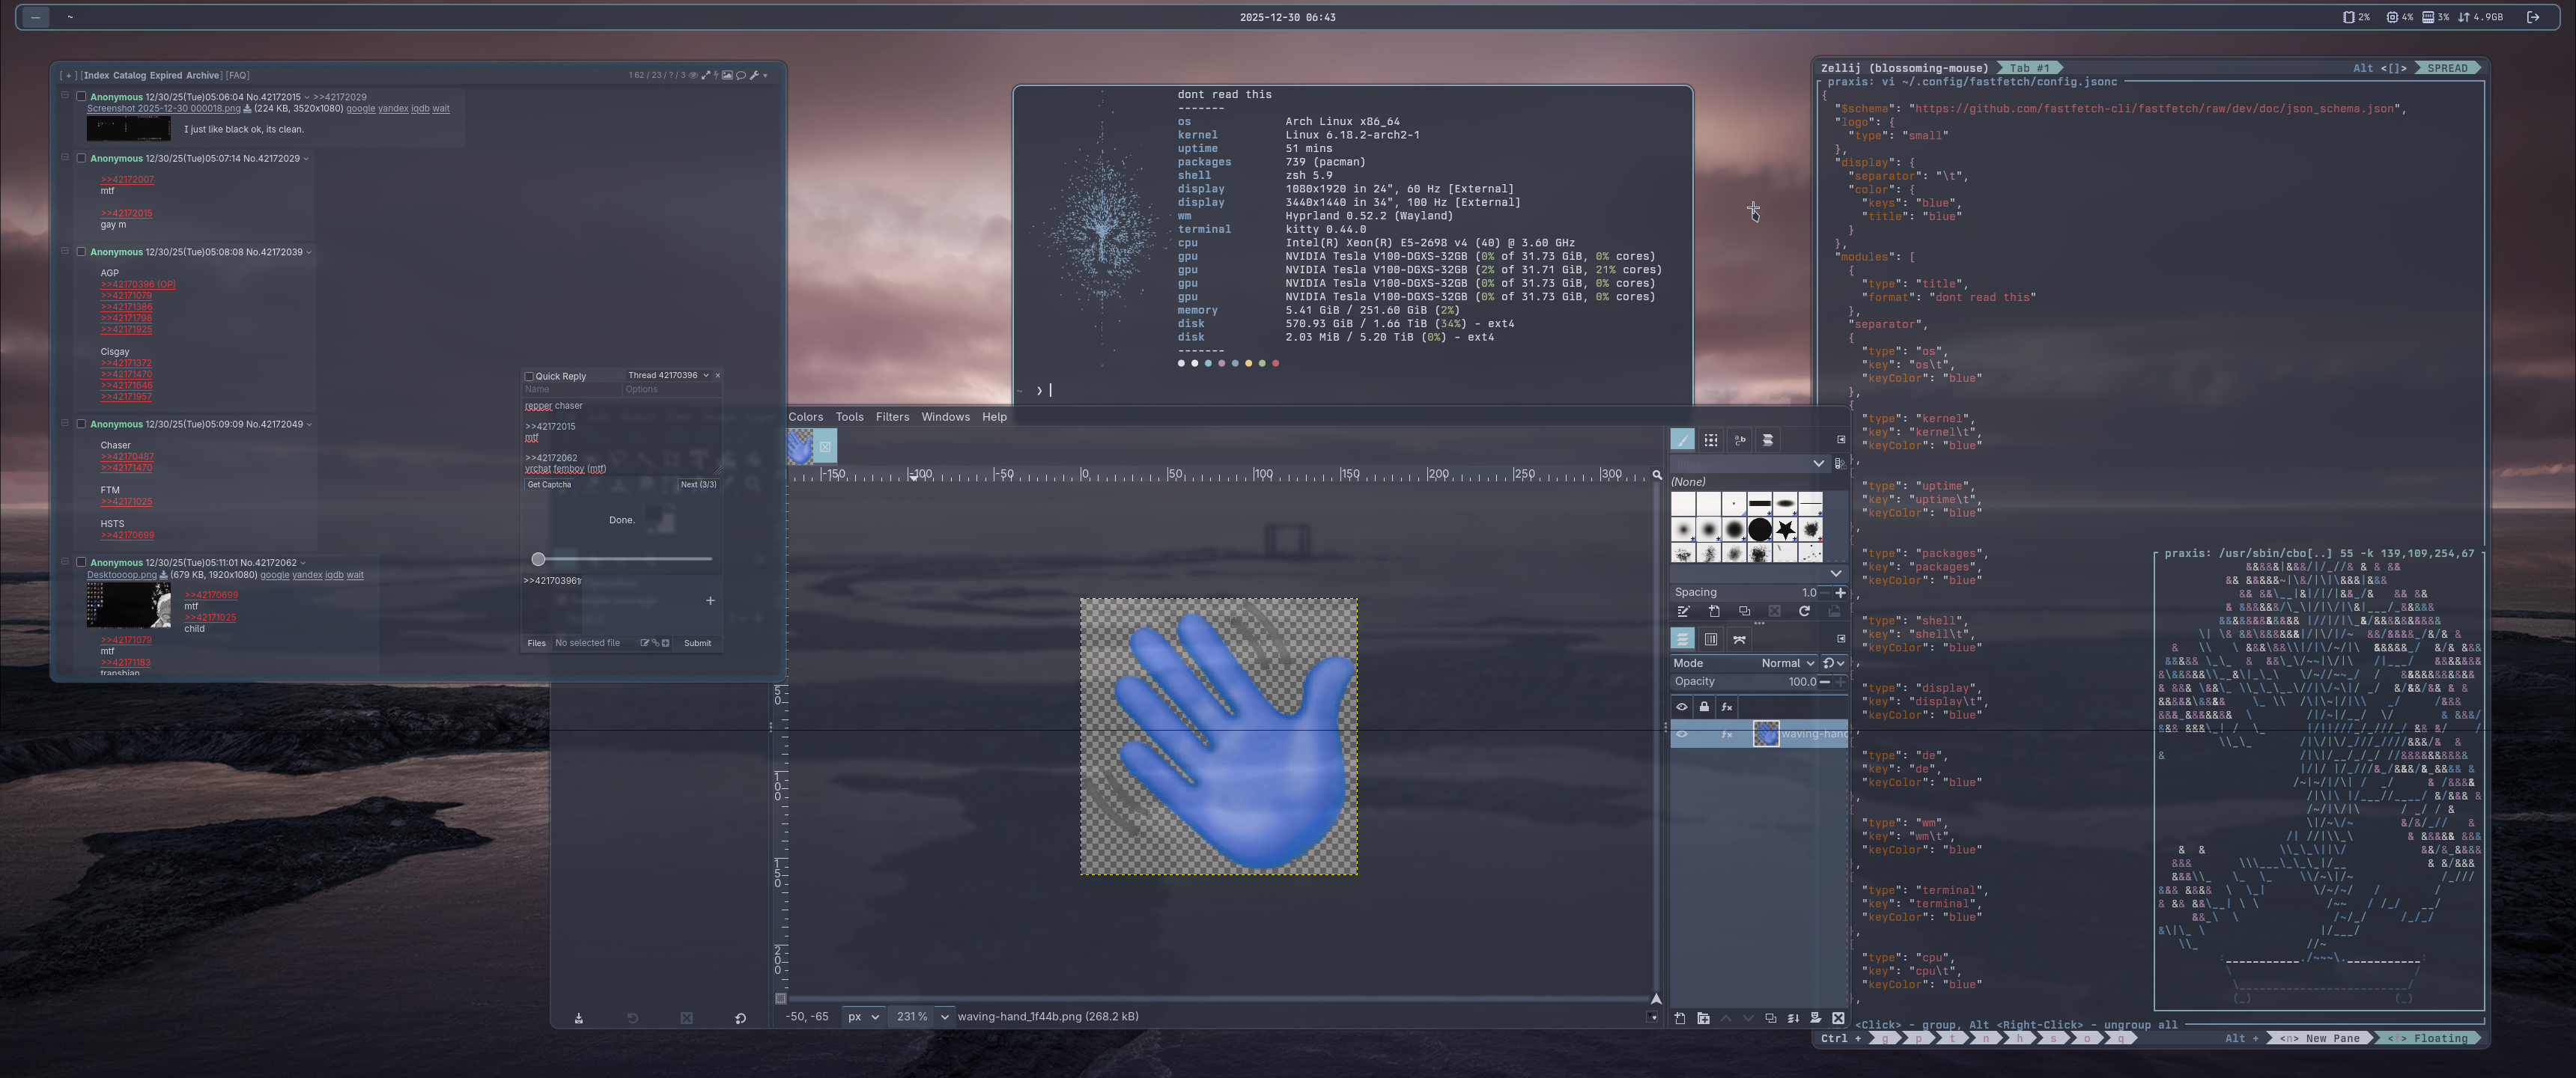Open the Brushes tab in GIMP dock
The width and height of the screenshot is (2576, 1078).
click(1682, 440)
